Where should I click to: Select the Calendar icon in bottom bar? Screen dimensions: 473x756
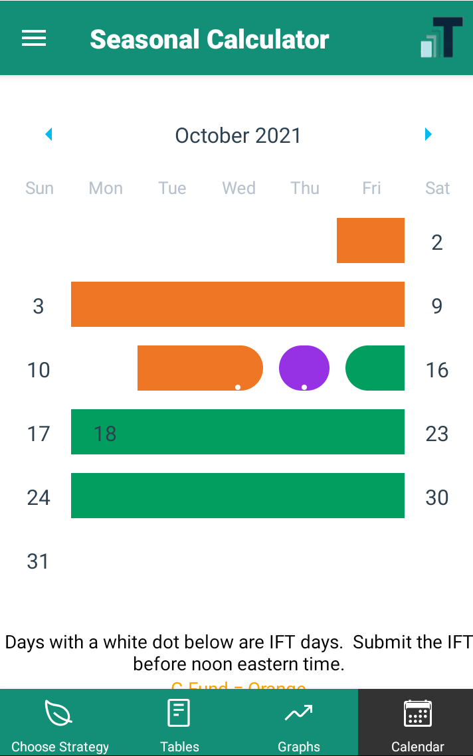417,712
